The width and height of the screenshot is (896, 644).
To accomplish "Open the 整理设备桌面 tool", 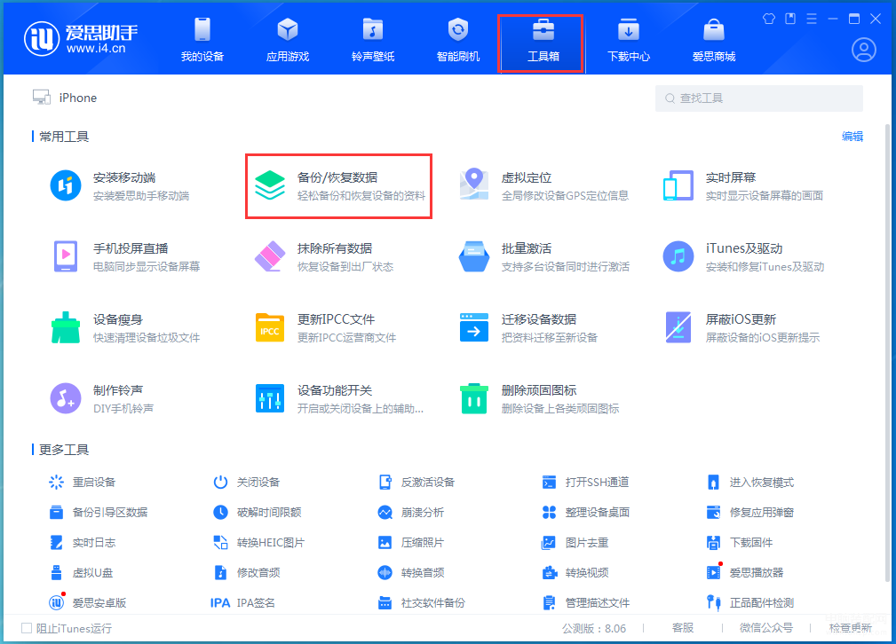I will tap(586, 513).
